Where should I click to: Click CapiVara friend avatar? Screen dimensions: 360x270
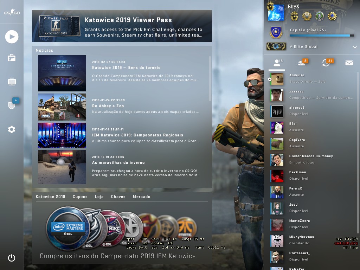[277, 144]
